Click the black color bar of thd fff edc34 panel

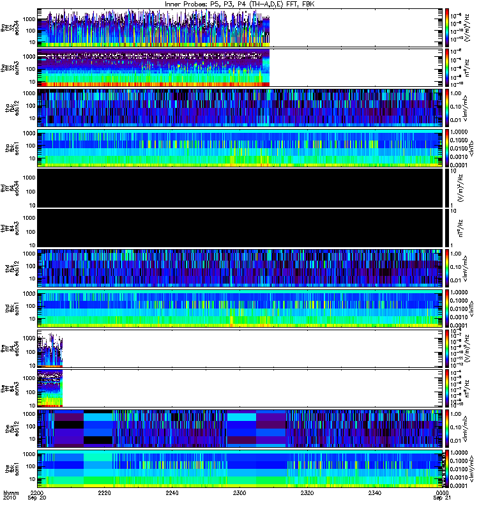click(448, 188)
